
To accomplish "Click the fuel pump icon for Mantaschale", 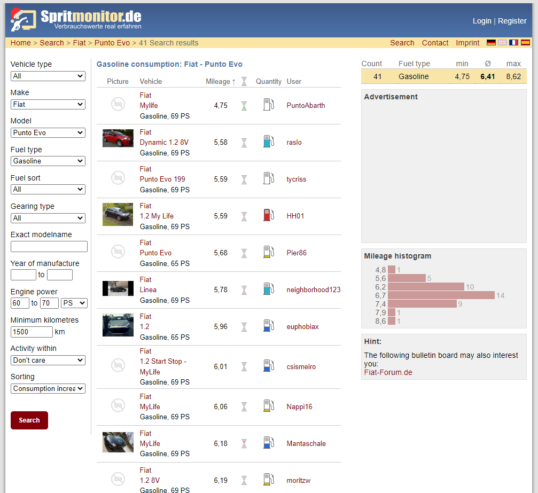I will pyautogui.click(x=269, y=443).
